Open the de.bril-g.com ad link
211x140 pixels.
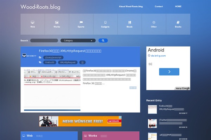(158, 56)
